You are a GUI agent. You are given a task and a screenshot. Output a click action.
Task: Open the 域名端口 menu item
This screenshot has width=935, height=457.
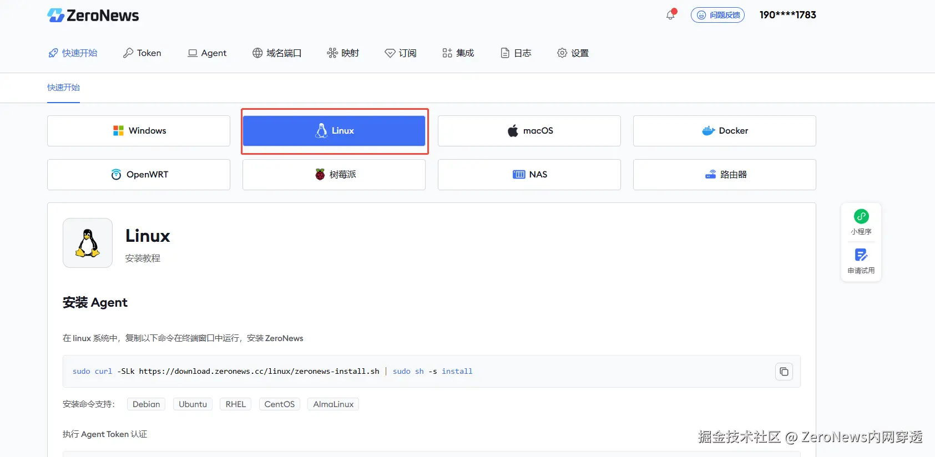(x=277, y=53)
